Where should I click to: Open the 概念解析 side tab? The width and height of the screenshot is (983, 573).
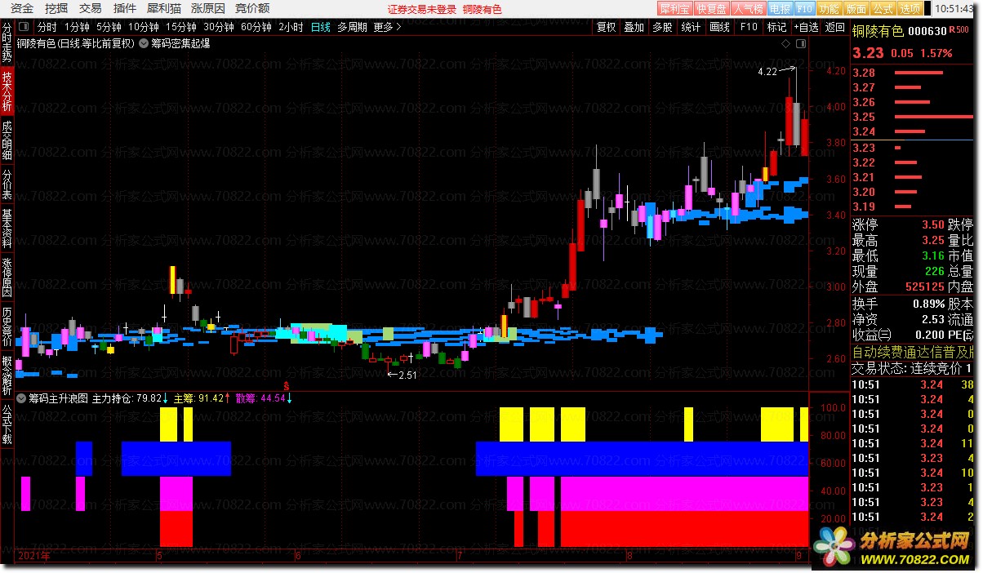(7, 375)
